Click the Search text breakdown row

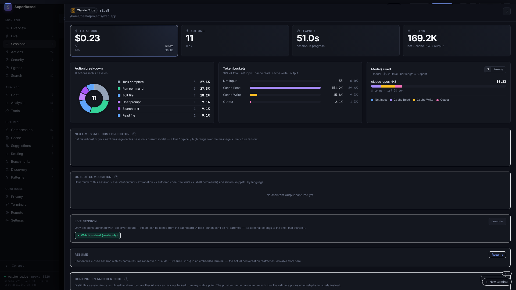coord(164,109)
